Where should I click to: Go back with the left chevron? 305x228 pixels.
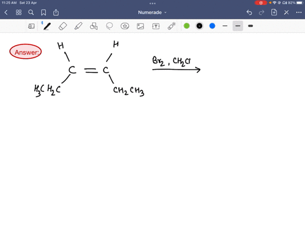[6, 13]
